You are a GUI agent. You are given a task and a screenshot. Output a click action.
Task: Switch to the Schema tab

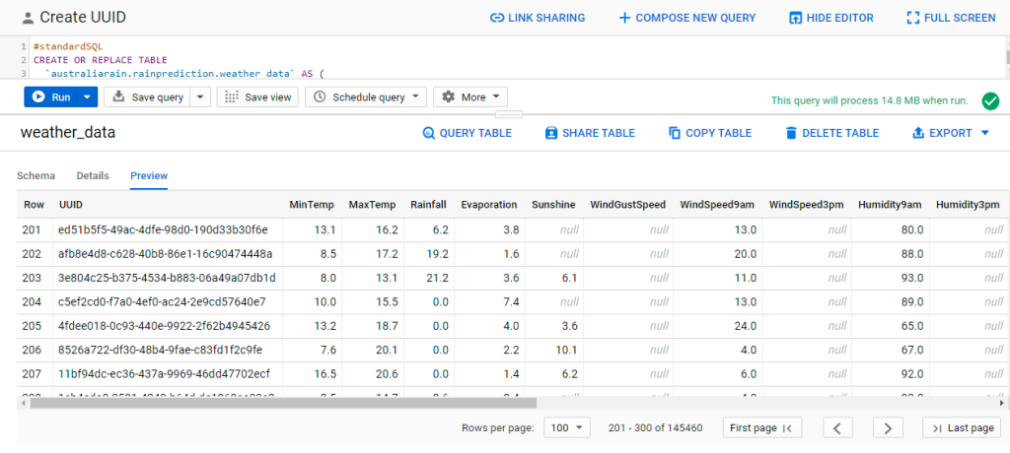(36, 175)
